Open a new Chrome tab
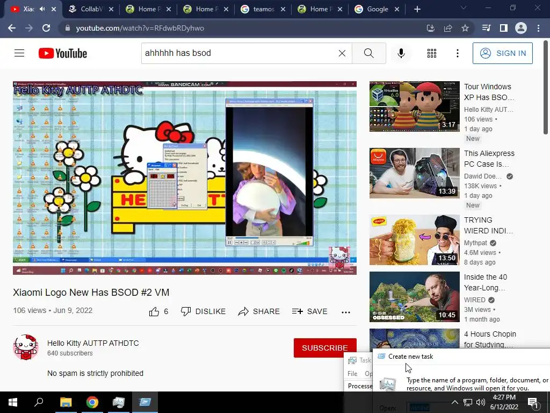 click(x=417, y=9)
